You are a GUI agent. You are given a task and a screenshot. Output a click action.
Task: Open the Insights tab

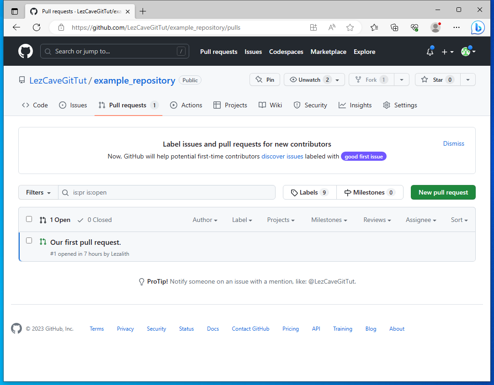coord(355,105)
